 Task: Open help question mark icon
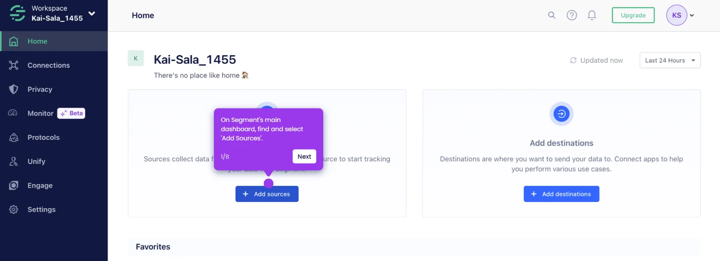(572, 15)
